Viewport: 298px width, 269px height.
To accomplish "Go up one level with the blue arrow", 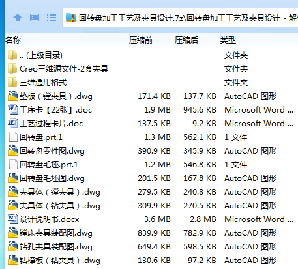I will pos(18,18).
